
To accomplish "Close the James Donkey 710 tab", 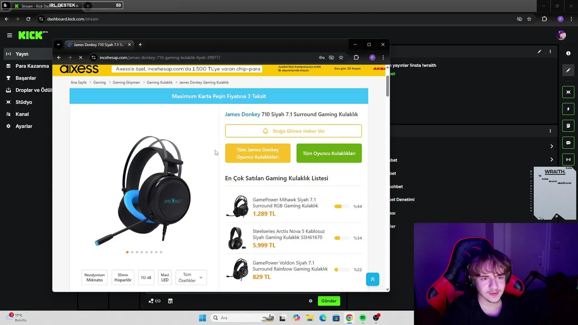I will tap(129, 45).
